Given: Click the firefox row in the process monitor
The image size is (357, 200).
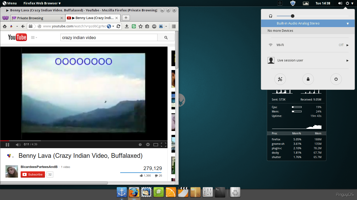Looking at the screenshot, I should 296,139.
